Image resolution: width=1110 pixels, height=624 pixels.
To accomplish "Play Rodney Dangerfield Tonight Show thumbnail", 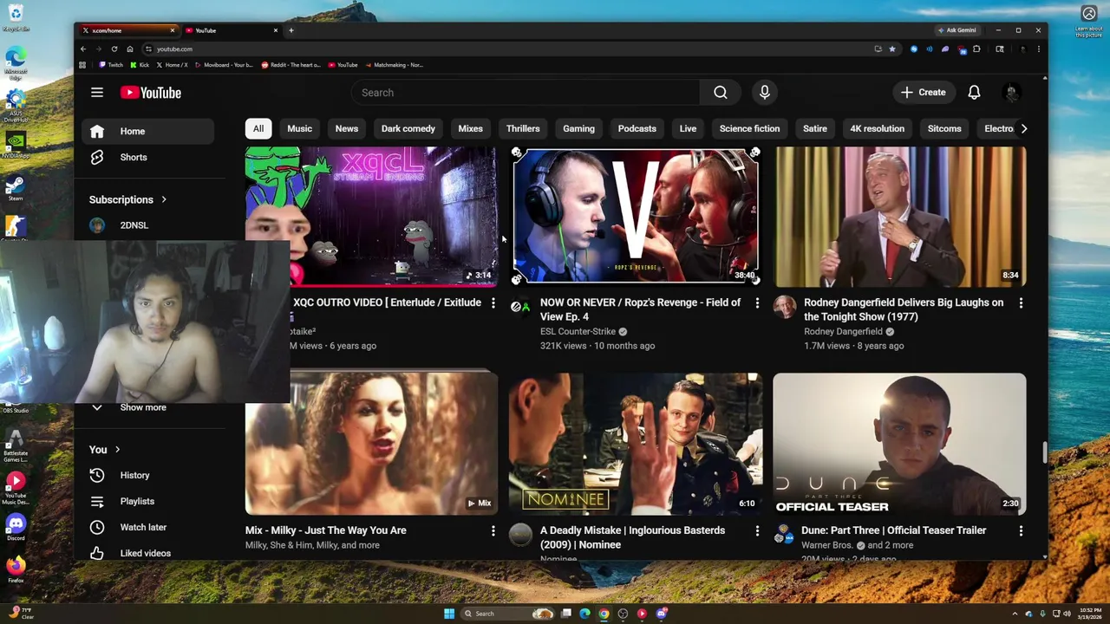I will [899, 216].
